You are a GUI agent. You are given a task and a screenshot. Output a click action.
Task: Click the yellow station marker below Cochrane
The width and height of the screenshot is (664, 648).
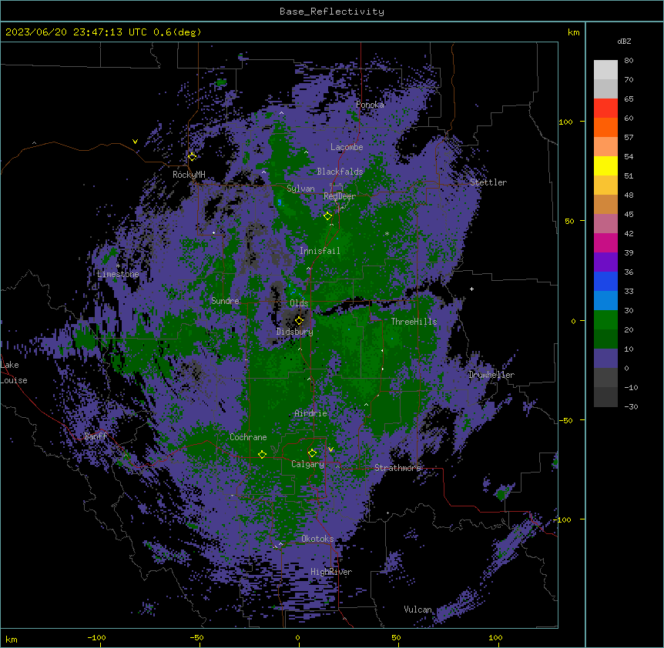[262, 454]
